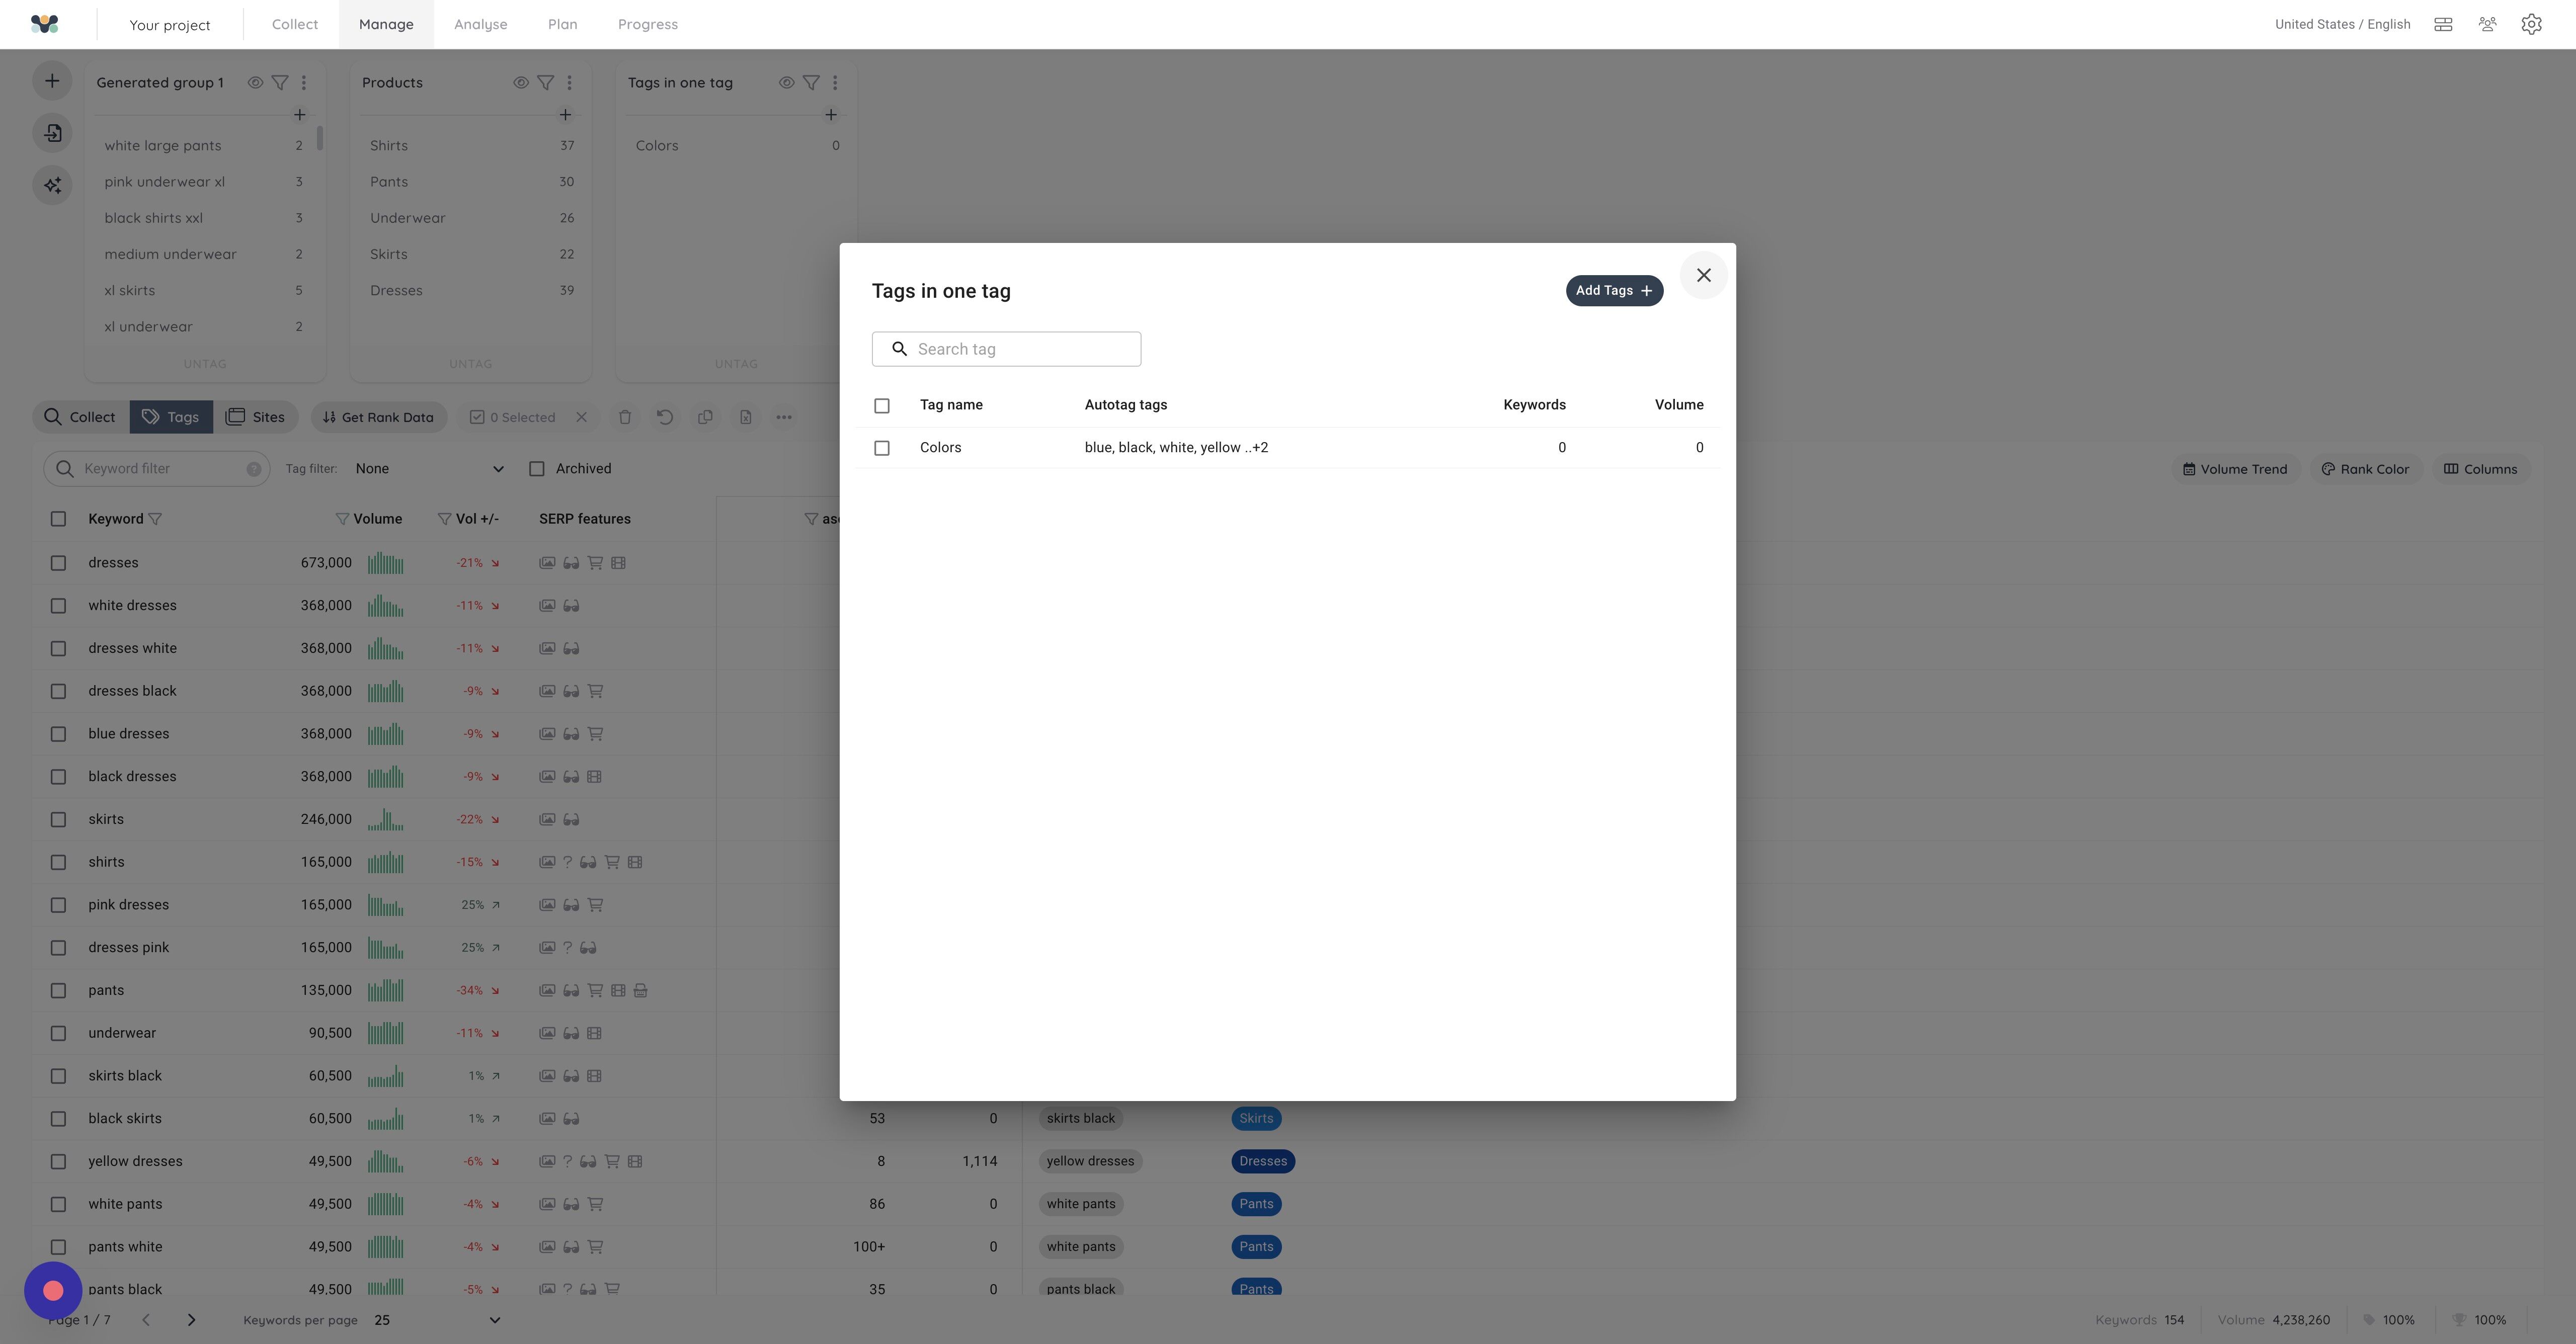2576x1344 pixels.
Task: Add tag plus in Tags in one tag group
Action: coord(830,115)
